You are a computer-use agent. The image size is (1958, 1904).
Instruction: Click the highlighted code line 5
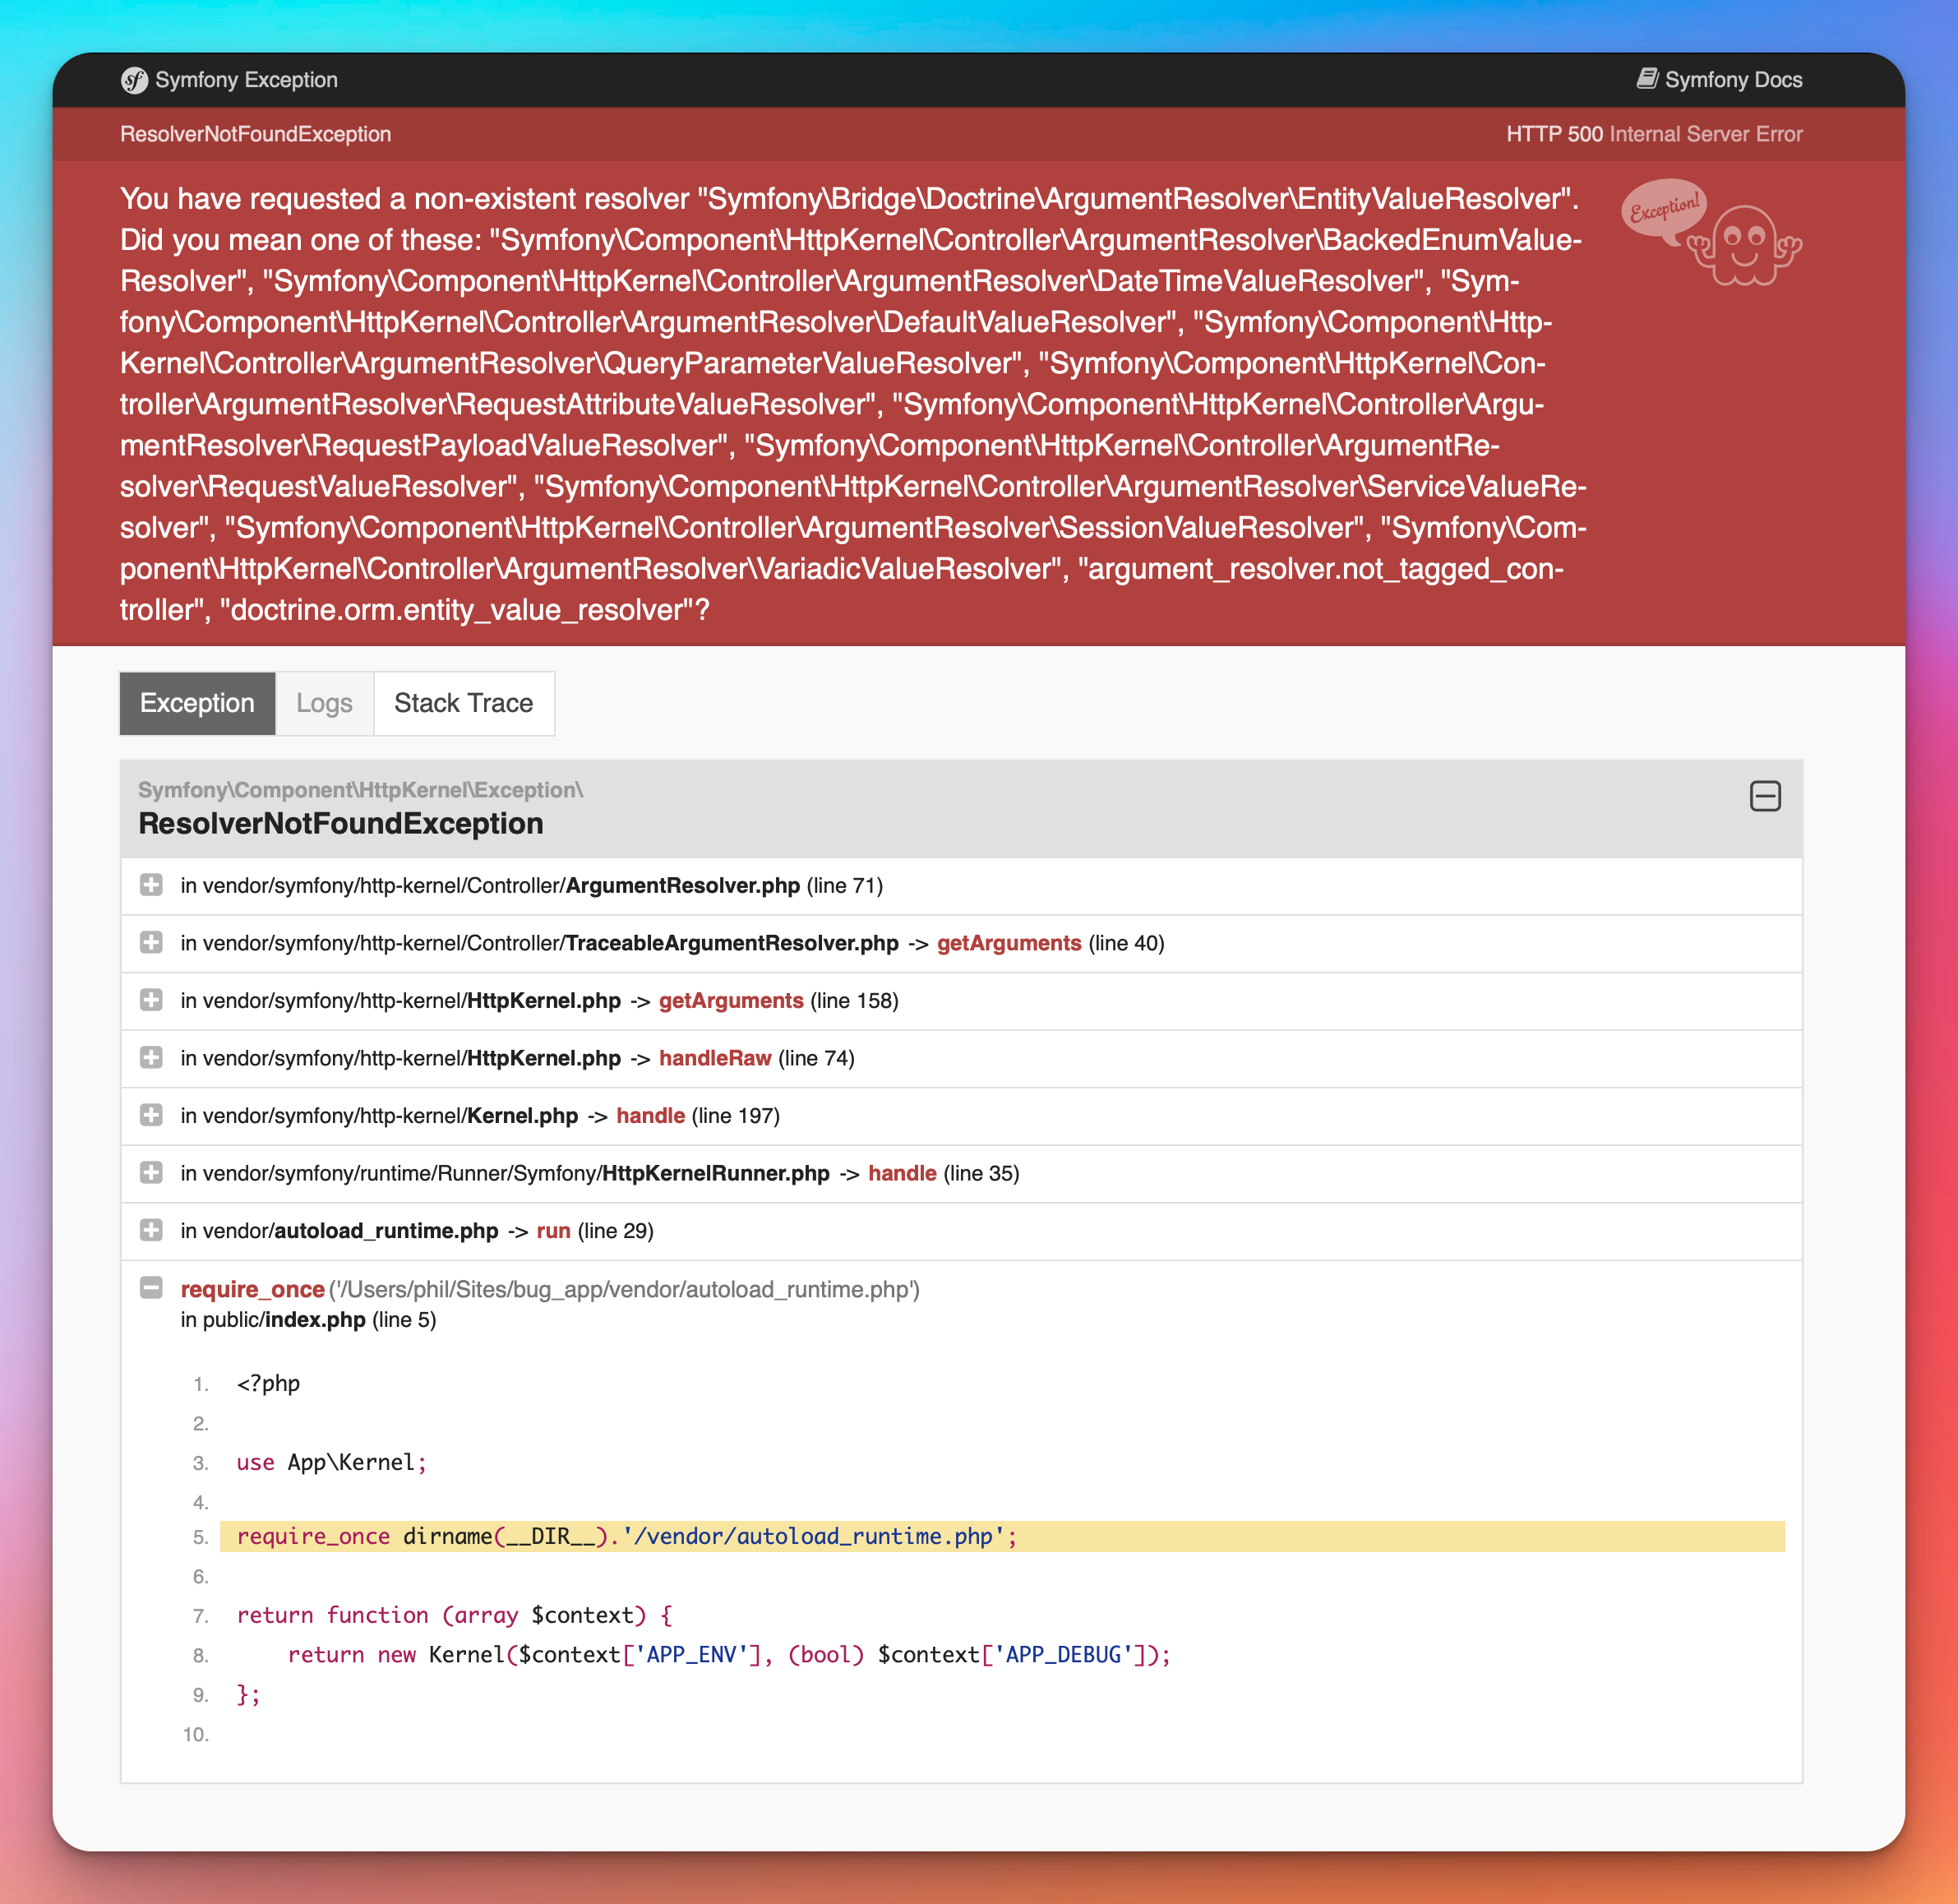[1002, 1537]
